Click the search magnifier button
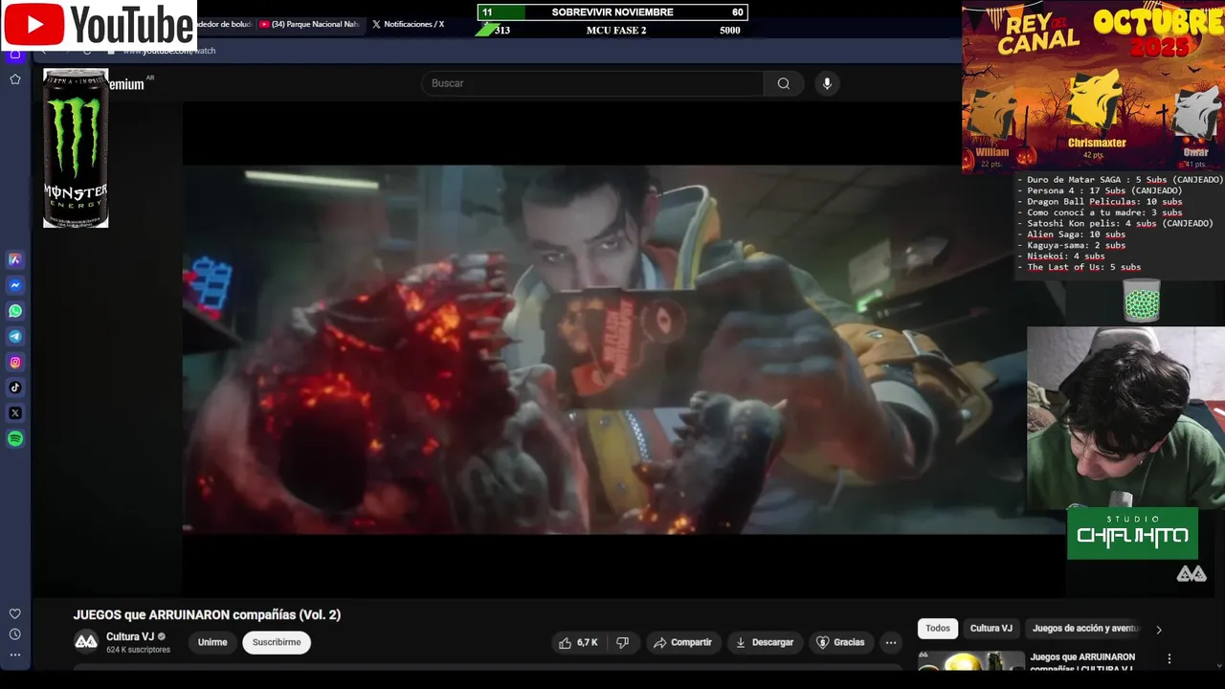The image size is (1225, 689). click(x=784, y=83)
